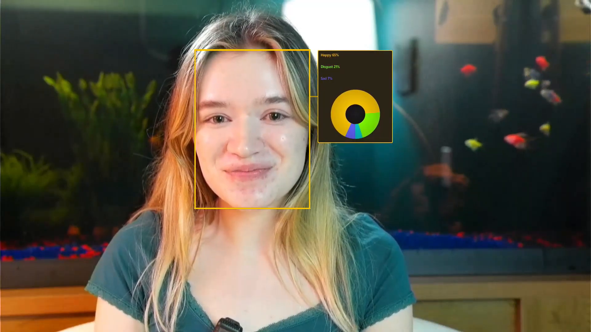591x332 pixels.
Task: Click the dark center hole of the donut chart
Action: [x=355, y=114]
